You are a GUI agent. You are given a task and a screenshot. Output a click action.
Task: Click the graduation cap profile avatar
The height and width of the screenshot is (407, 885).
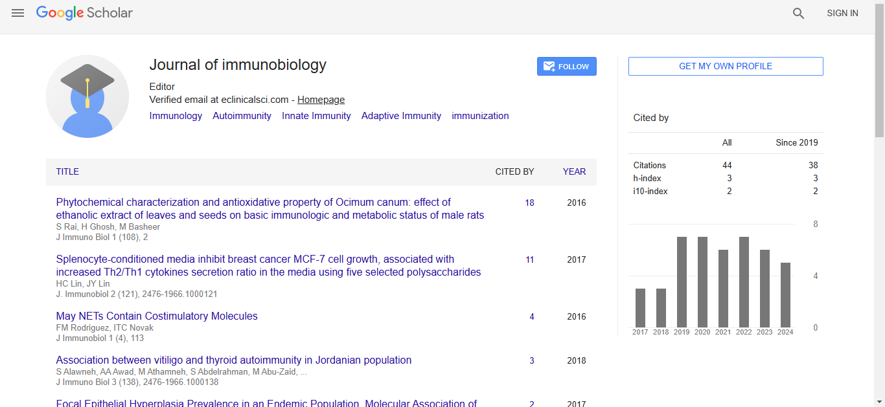pos(87,96)
